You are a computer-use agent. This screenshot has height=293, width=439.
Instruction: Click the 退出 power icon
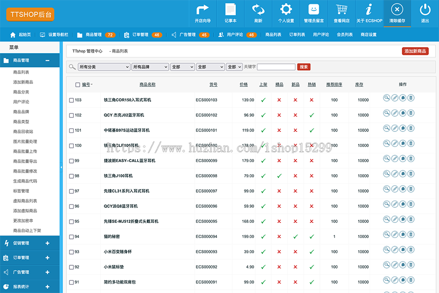tap(425, 14)
